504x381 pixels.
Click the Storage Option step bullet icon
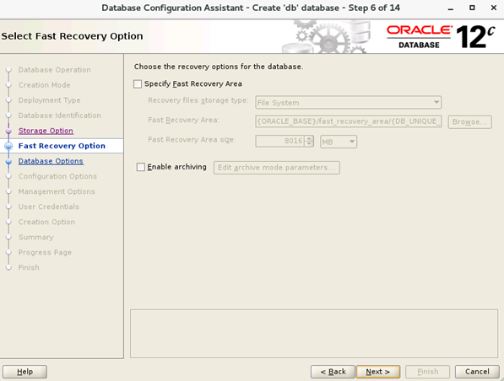(8, 131)
